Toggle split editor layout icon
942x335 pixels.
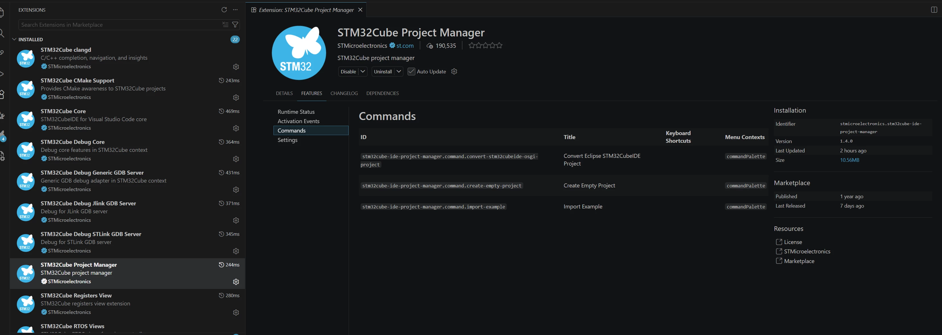[x=934, y=10]
